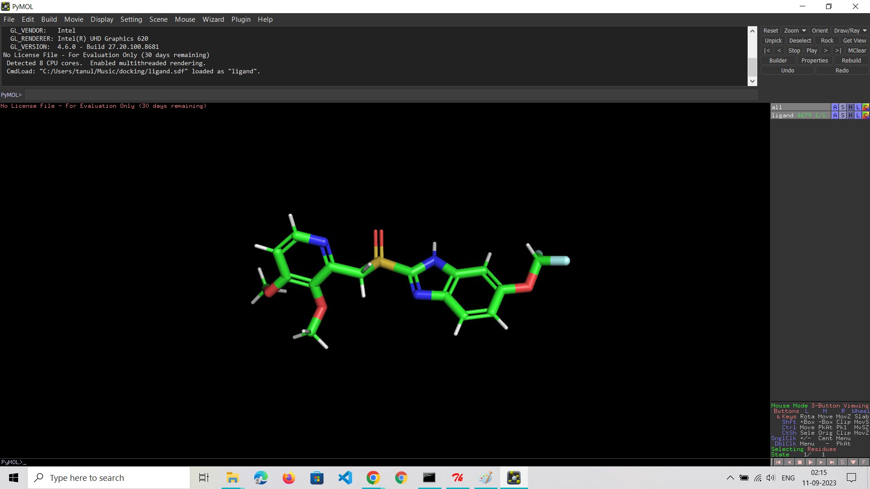
Task: Open the Movie menu
Action: click(74, 19)
